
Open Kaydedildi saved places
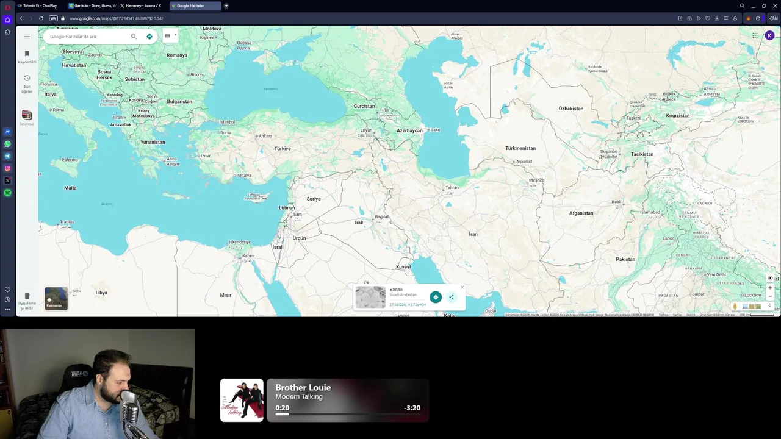click(27, 57)
